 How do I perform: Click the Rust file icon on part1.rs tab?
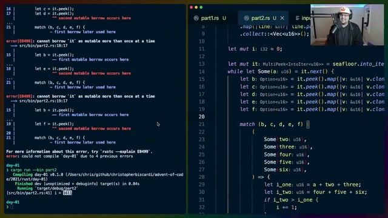tap(196, 18)
